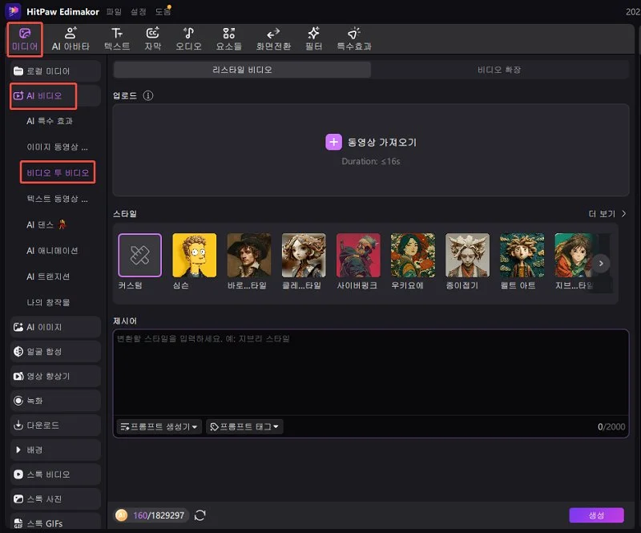Open the 요소들 elements panel
This screenshot has width=641, height=533.
[x=228, y=38]
